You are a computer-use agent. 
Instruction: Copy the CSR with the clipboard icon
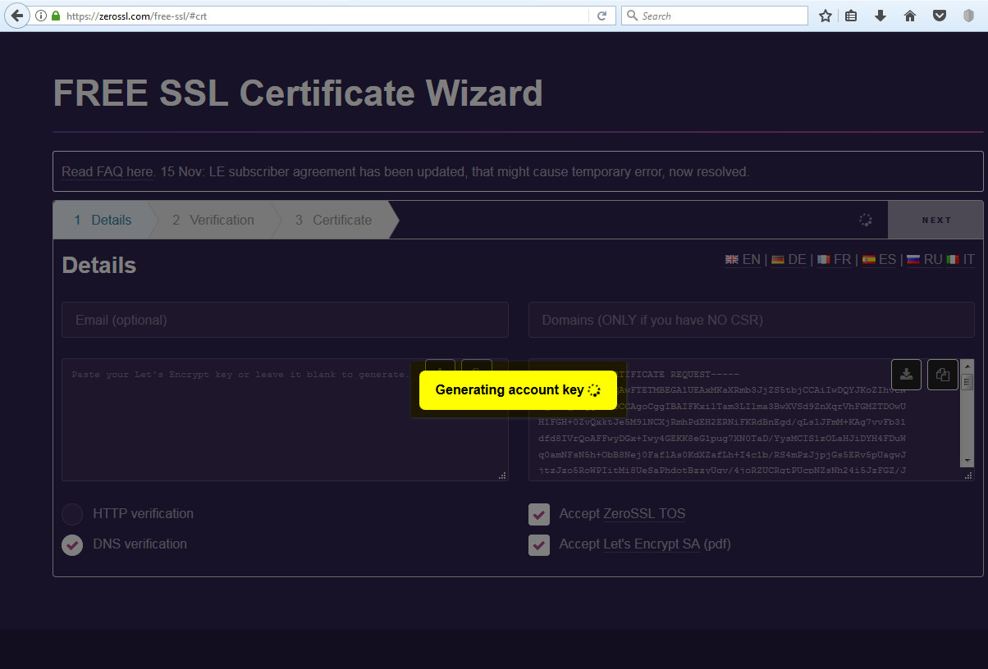[x=943, y=375]
